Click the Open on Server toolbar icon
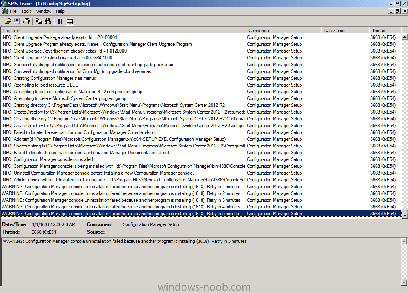Image resolution: width=408 pixels, height=293 pixels. (17, 21)
